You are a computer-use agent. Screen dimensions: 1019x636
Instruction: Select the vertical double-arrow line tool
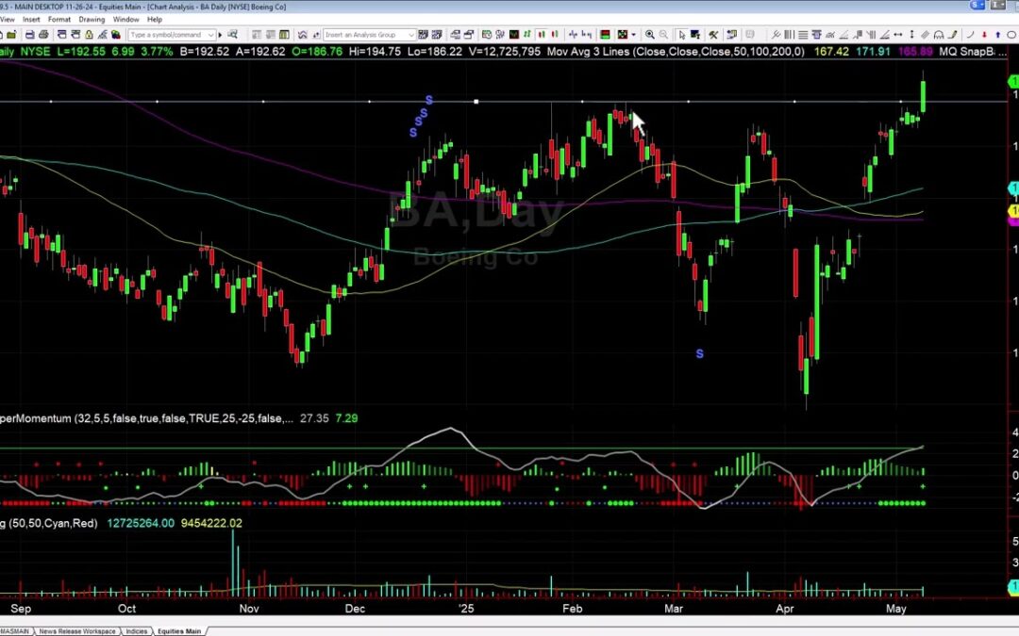[911, 35]
